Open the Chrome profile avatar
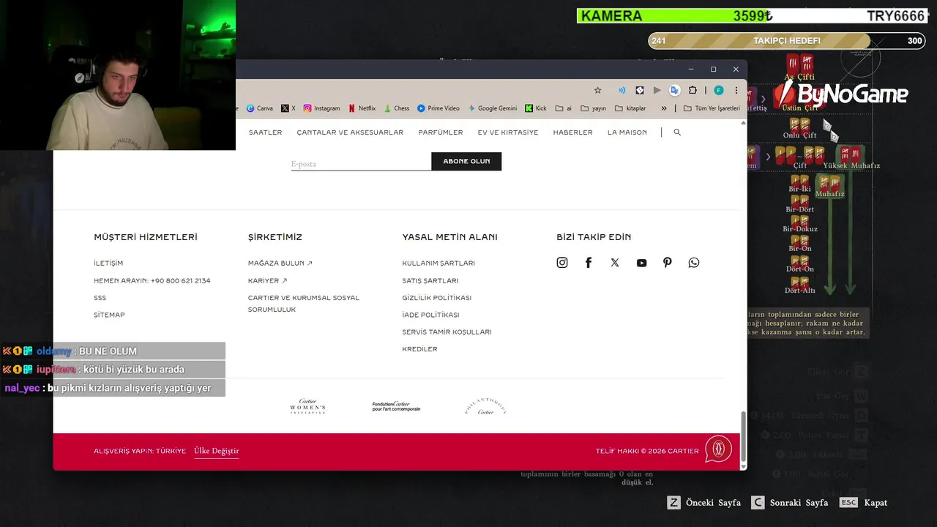Image resolution: width=937 pixels, height=527 pixels. pos(719,90)
